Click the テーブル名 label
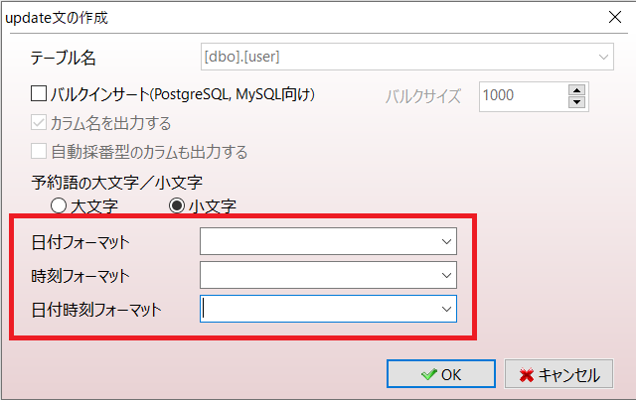Screen dimensions: 636x400 coord(64,58)
